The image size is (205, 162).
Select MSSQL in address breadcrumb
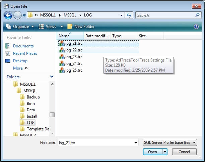click(x=70, y=15)
